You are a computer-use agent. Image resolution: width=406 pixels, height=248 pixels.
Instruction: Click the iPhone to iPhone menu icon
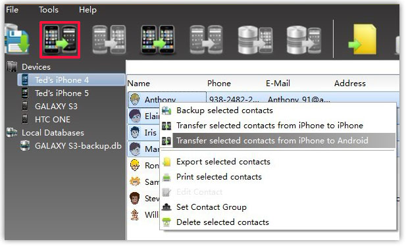click(166, 126)
